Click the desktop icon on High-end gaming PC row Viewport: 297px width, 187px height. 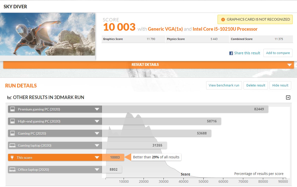click(x=13, y=121)
